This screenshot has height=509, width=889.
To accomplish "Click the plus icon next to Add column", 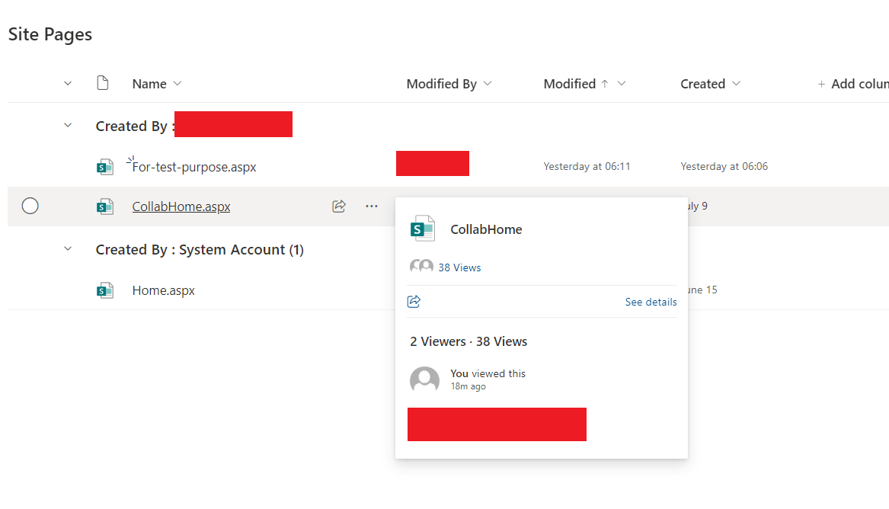I will pos(820,83).
